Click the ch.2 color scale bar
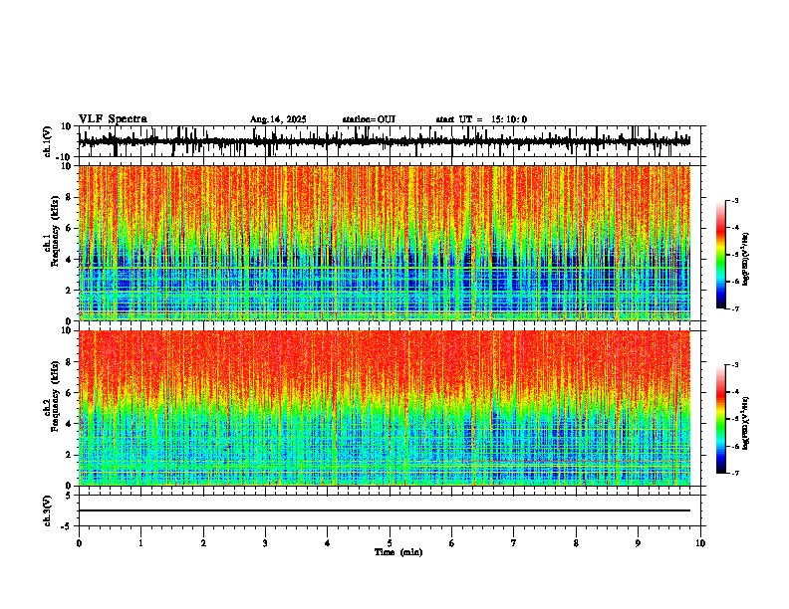 pyautogui.click(x=721, y=419)
